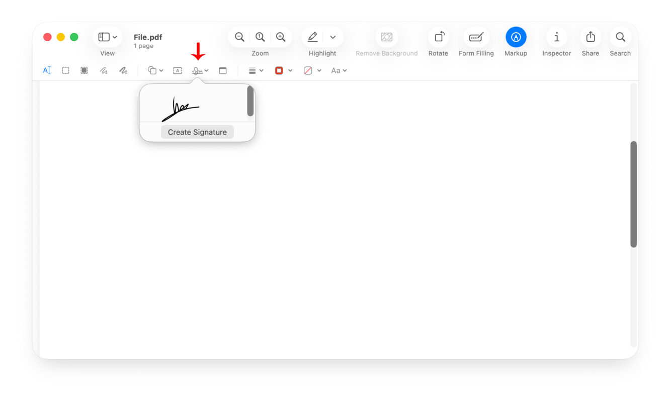Insert a Text box
The height and width of the screenshot is (402, 671).
(x=178, y=71)
